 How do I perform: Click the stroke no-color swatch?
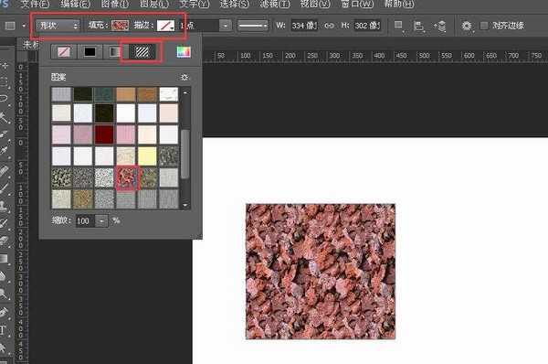click(165, 26)
